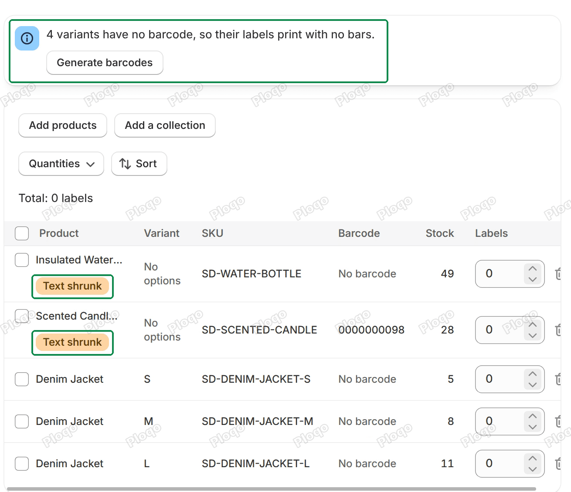
Task: Click the Text shrunk badge under Insulated Water
Action: click(x=72, y=286)
